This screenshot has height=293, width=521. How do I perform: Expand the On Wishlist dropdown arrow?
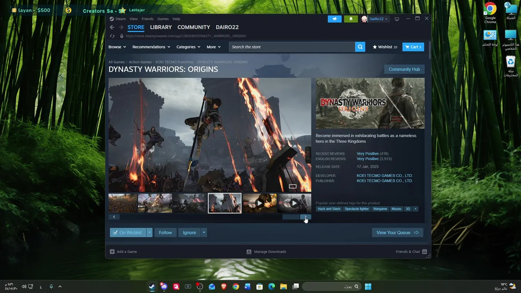click(149, 232)
